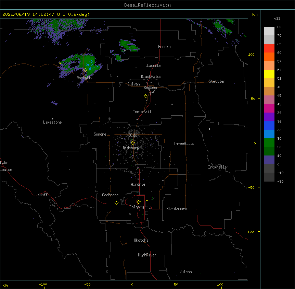
Task: Select the Strathmore city label
Action: pos(177,209)
